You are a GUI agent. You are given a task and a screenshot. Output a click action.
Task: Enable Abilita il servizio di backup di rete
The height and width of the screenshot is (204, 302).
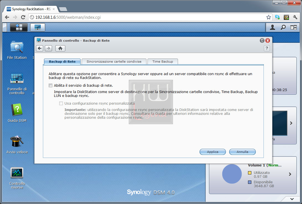coord(50,86)
